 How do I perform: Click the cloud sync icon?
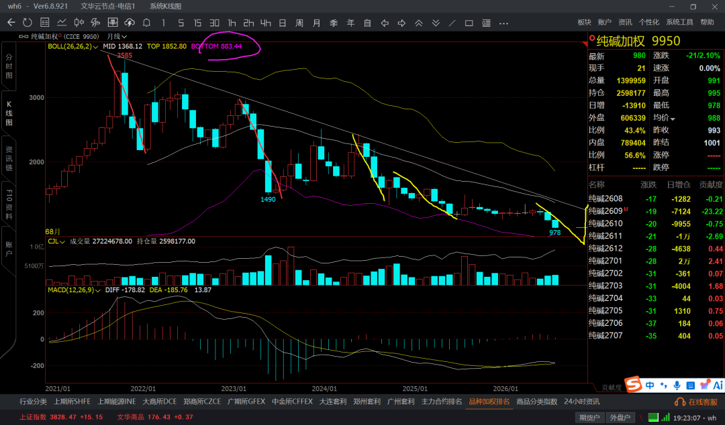click(x=130, y=23)
